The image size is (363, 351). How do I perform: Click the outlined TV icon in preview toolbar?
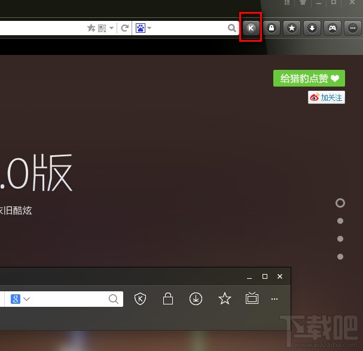click(x=252, y=298)
